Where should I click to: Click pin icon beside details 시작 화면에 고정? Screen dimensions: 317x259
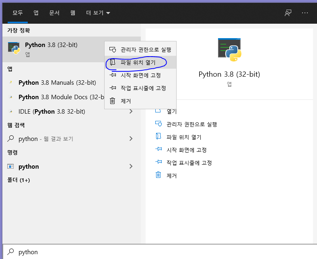tap(158, 149)
